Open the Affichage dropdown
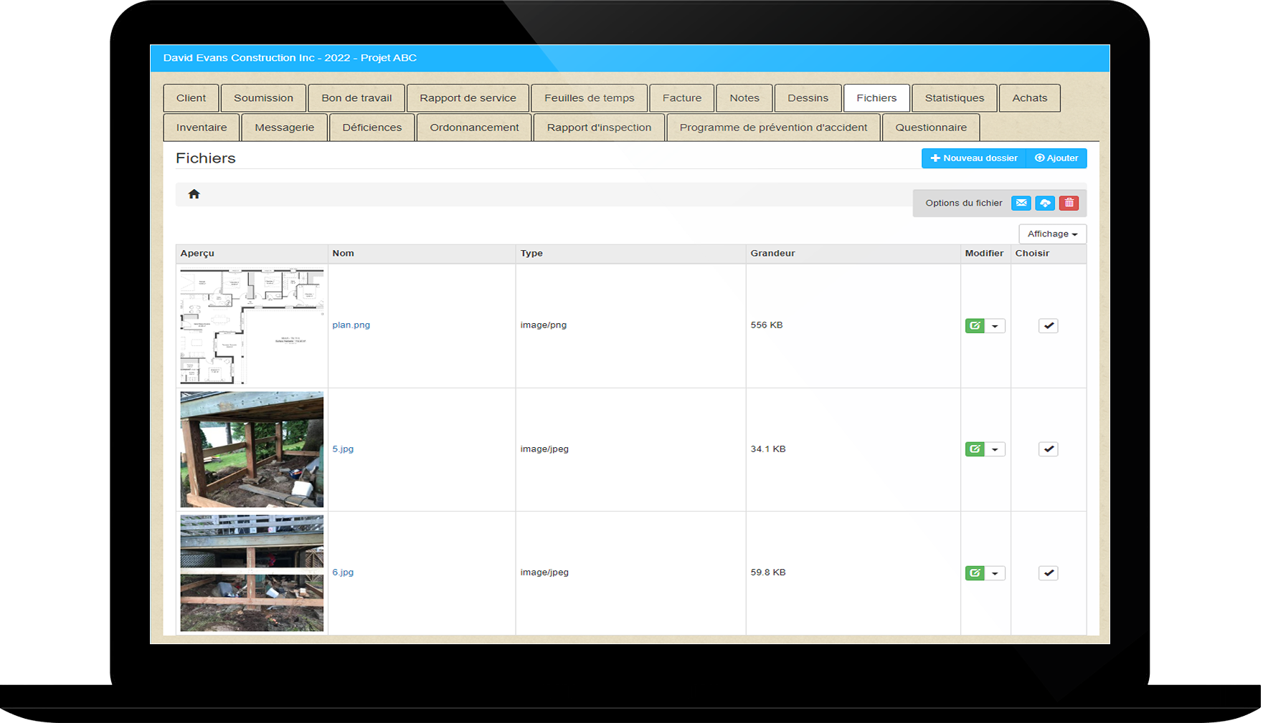The width and height of the screenshot is (1263, 723). (1052, 234)
